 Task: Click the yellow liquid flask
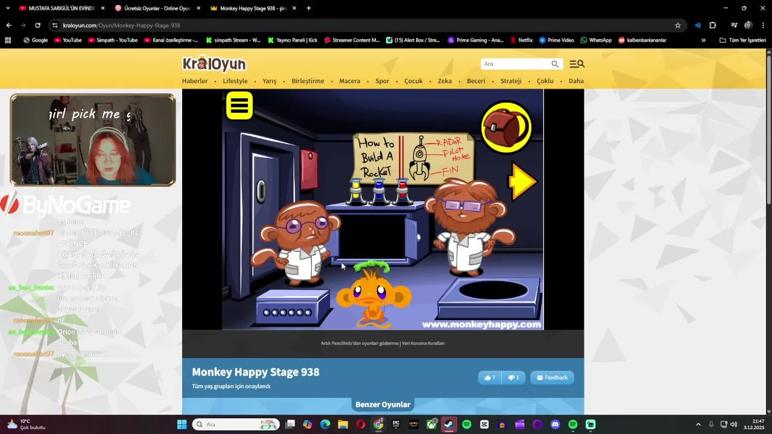(x=356, y=192)
